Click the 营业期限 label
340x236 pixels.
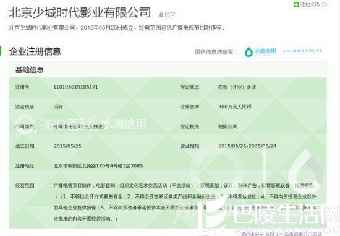190,146
